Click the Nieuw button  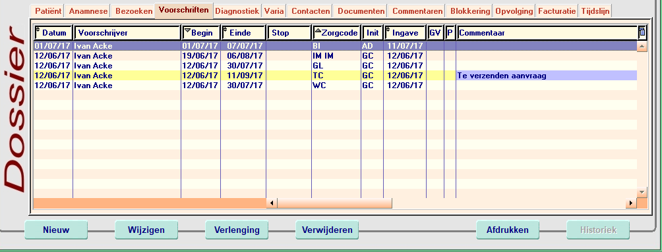pyautogui.click(x=56, y=230)
